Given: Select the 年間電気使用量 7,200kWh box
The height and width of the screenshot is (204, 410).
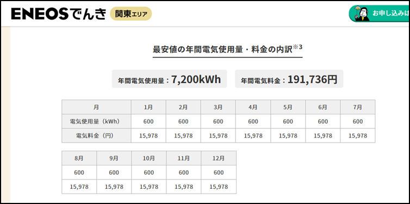Looking at the screenshot, I should click(170, 79).
